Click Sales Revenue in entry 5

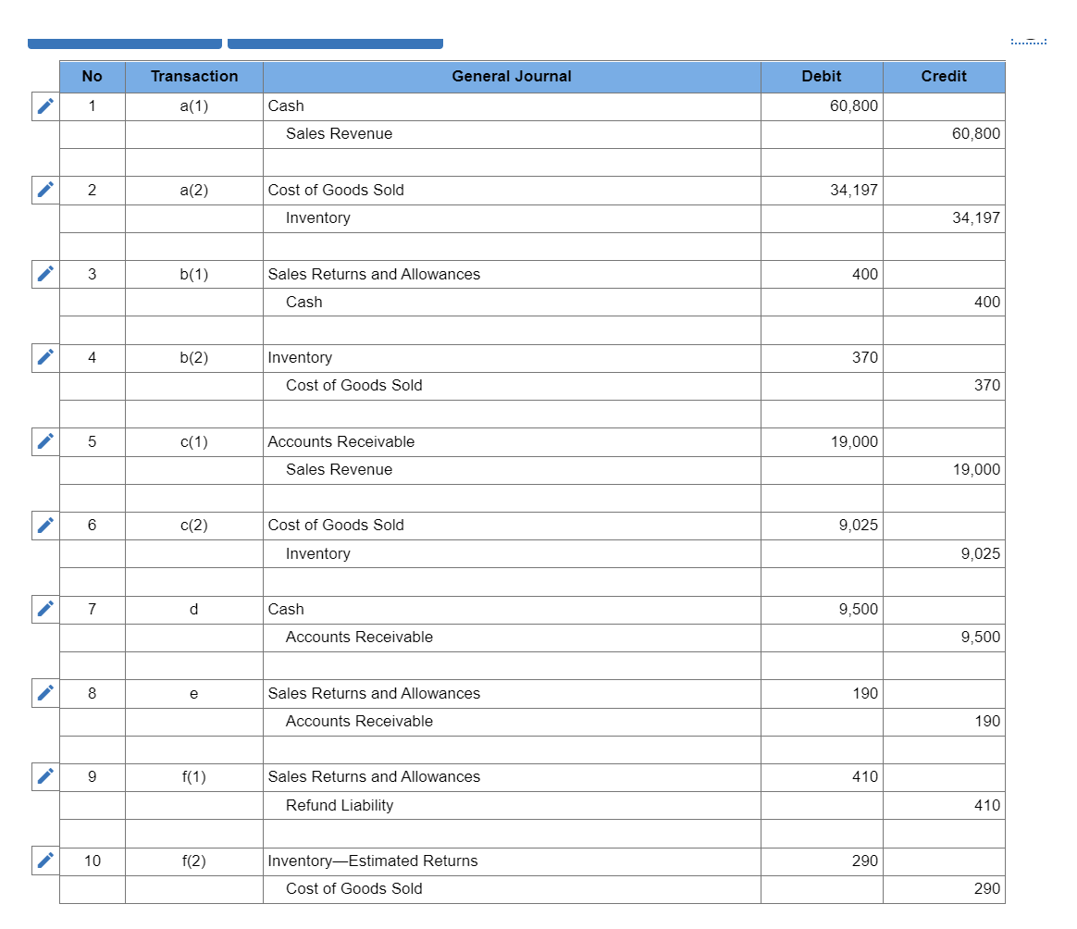click(340, 470)
